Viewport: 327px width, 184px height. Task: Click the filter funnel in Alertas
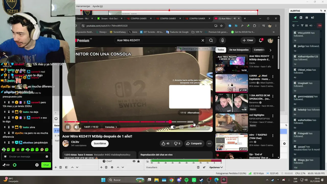click(x=302, y=26)
